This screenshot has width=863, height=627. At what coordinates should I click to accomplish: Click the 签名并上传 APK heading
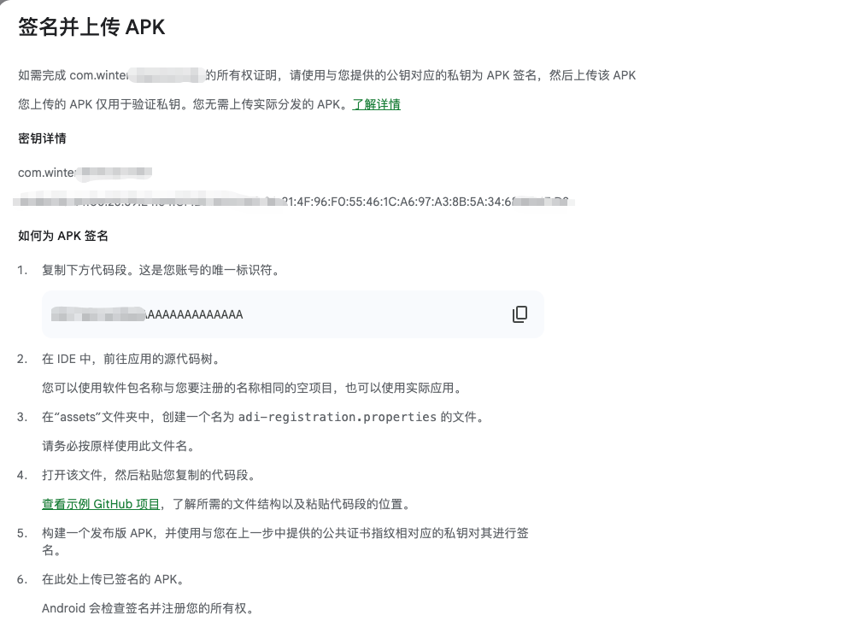click(x=91, y=27)
